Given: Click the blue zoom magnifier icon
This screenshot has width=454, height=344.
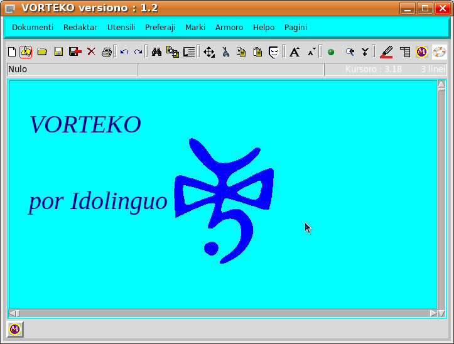Looking at the screenshot, I should point(350,52).
